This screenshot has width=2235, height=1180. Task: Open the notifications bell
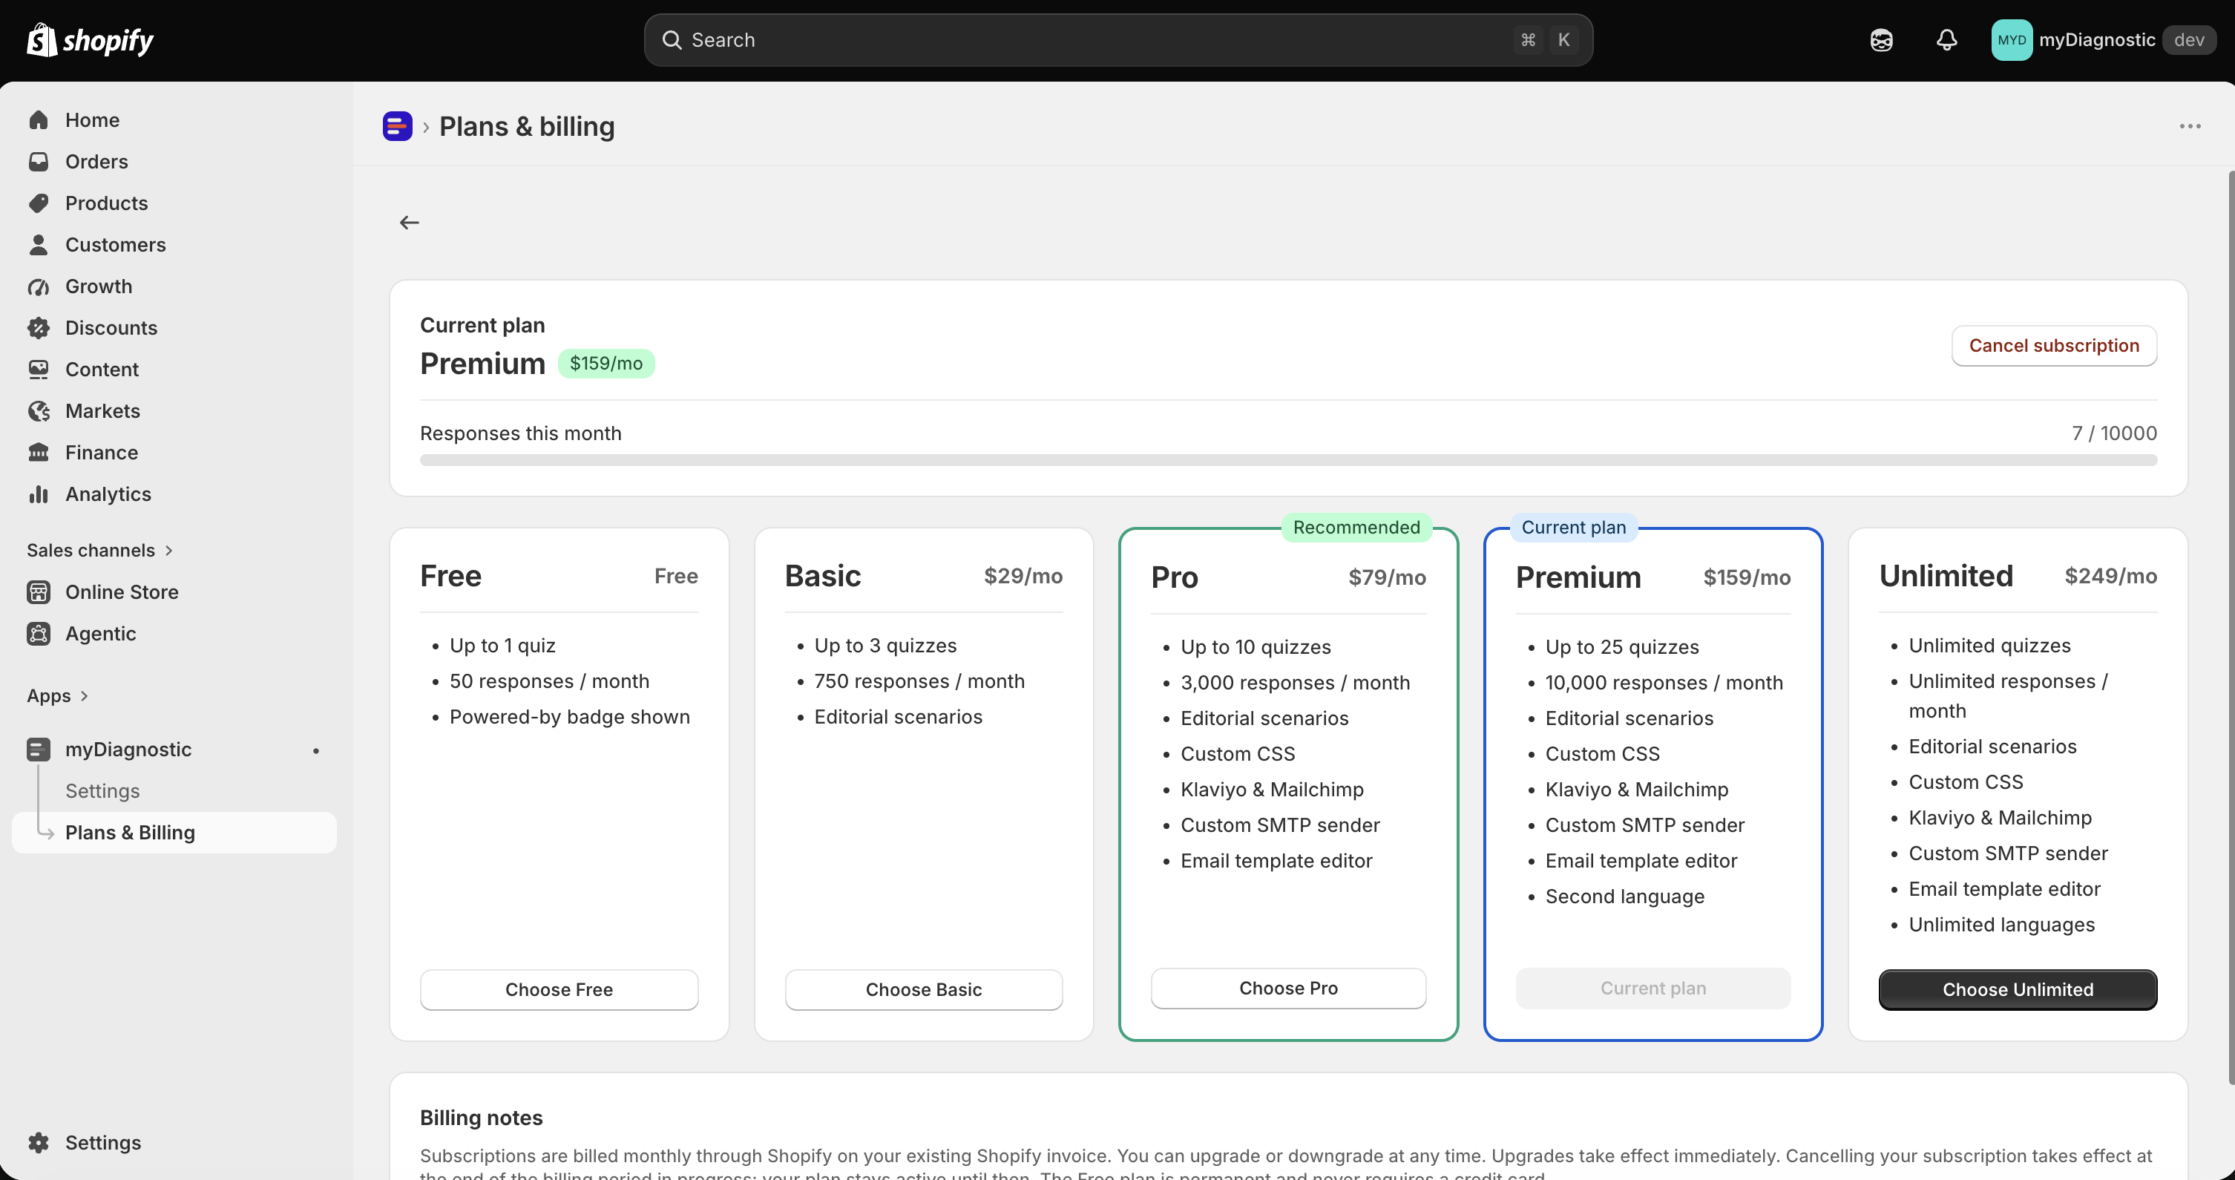pos(1947,40)
